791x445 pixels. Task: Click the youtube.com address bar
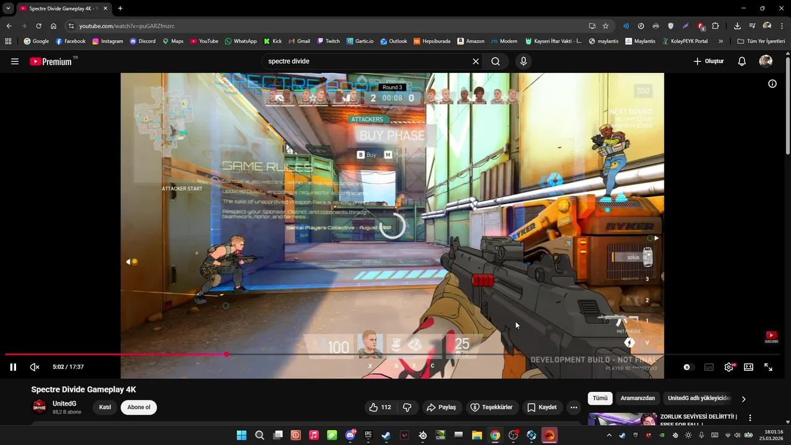click(328, 26)
